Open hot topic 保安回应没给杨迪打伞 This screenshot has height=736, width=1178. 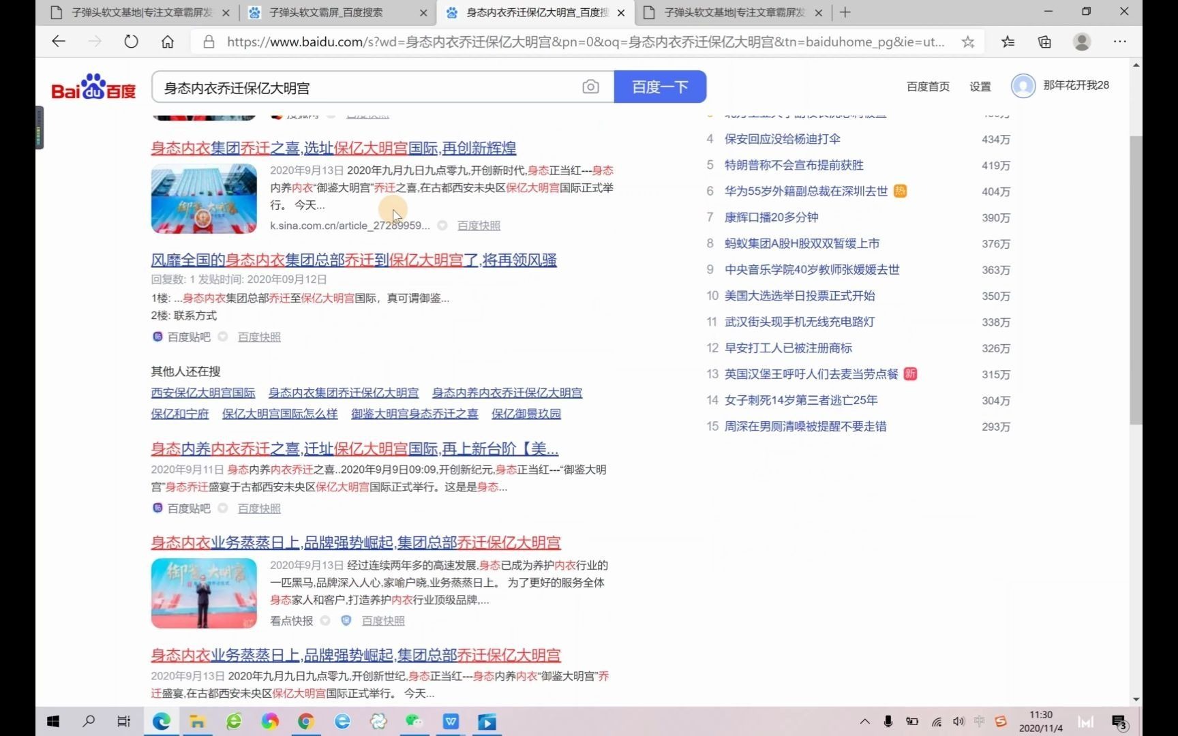pyautogui.click(x=783, y=139)
